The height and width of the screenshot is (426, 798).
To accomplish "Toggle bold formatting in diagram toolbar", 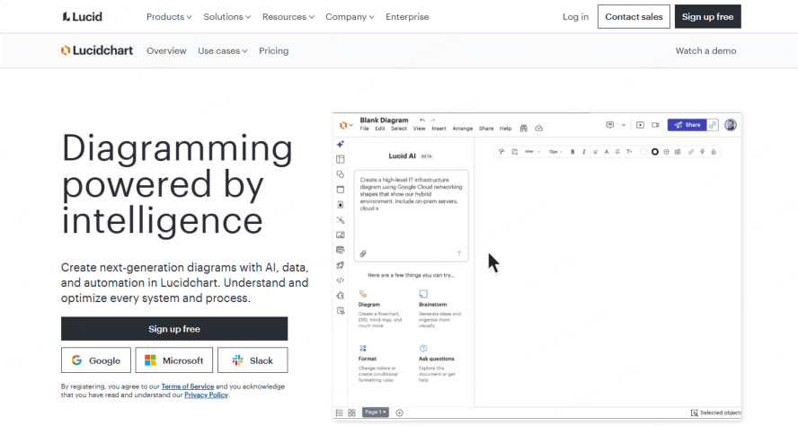I will pos(573,152).
